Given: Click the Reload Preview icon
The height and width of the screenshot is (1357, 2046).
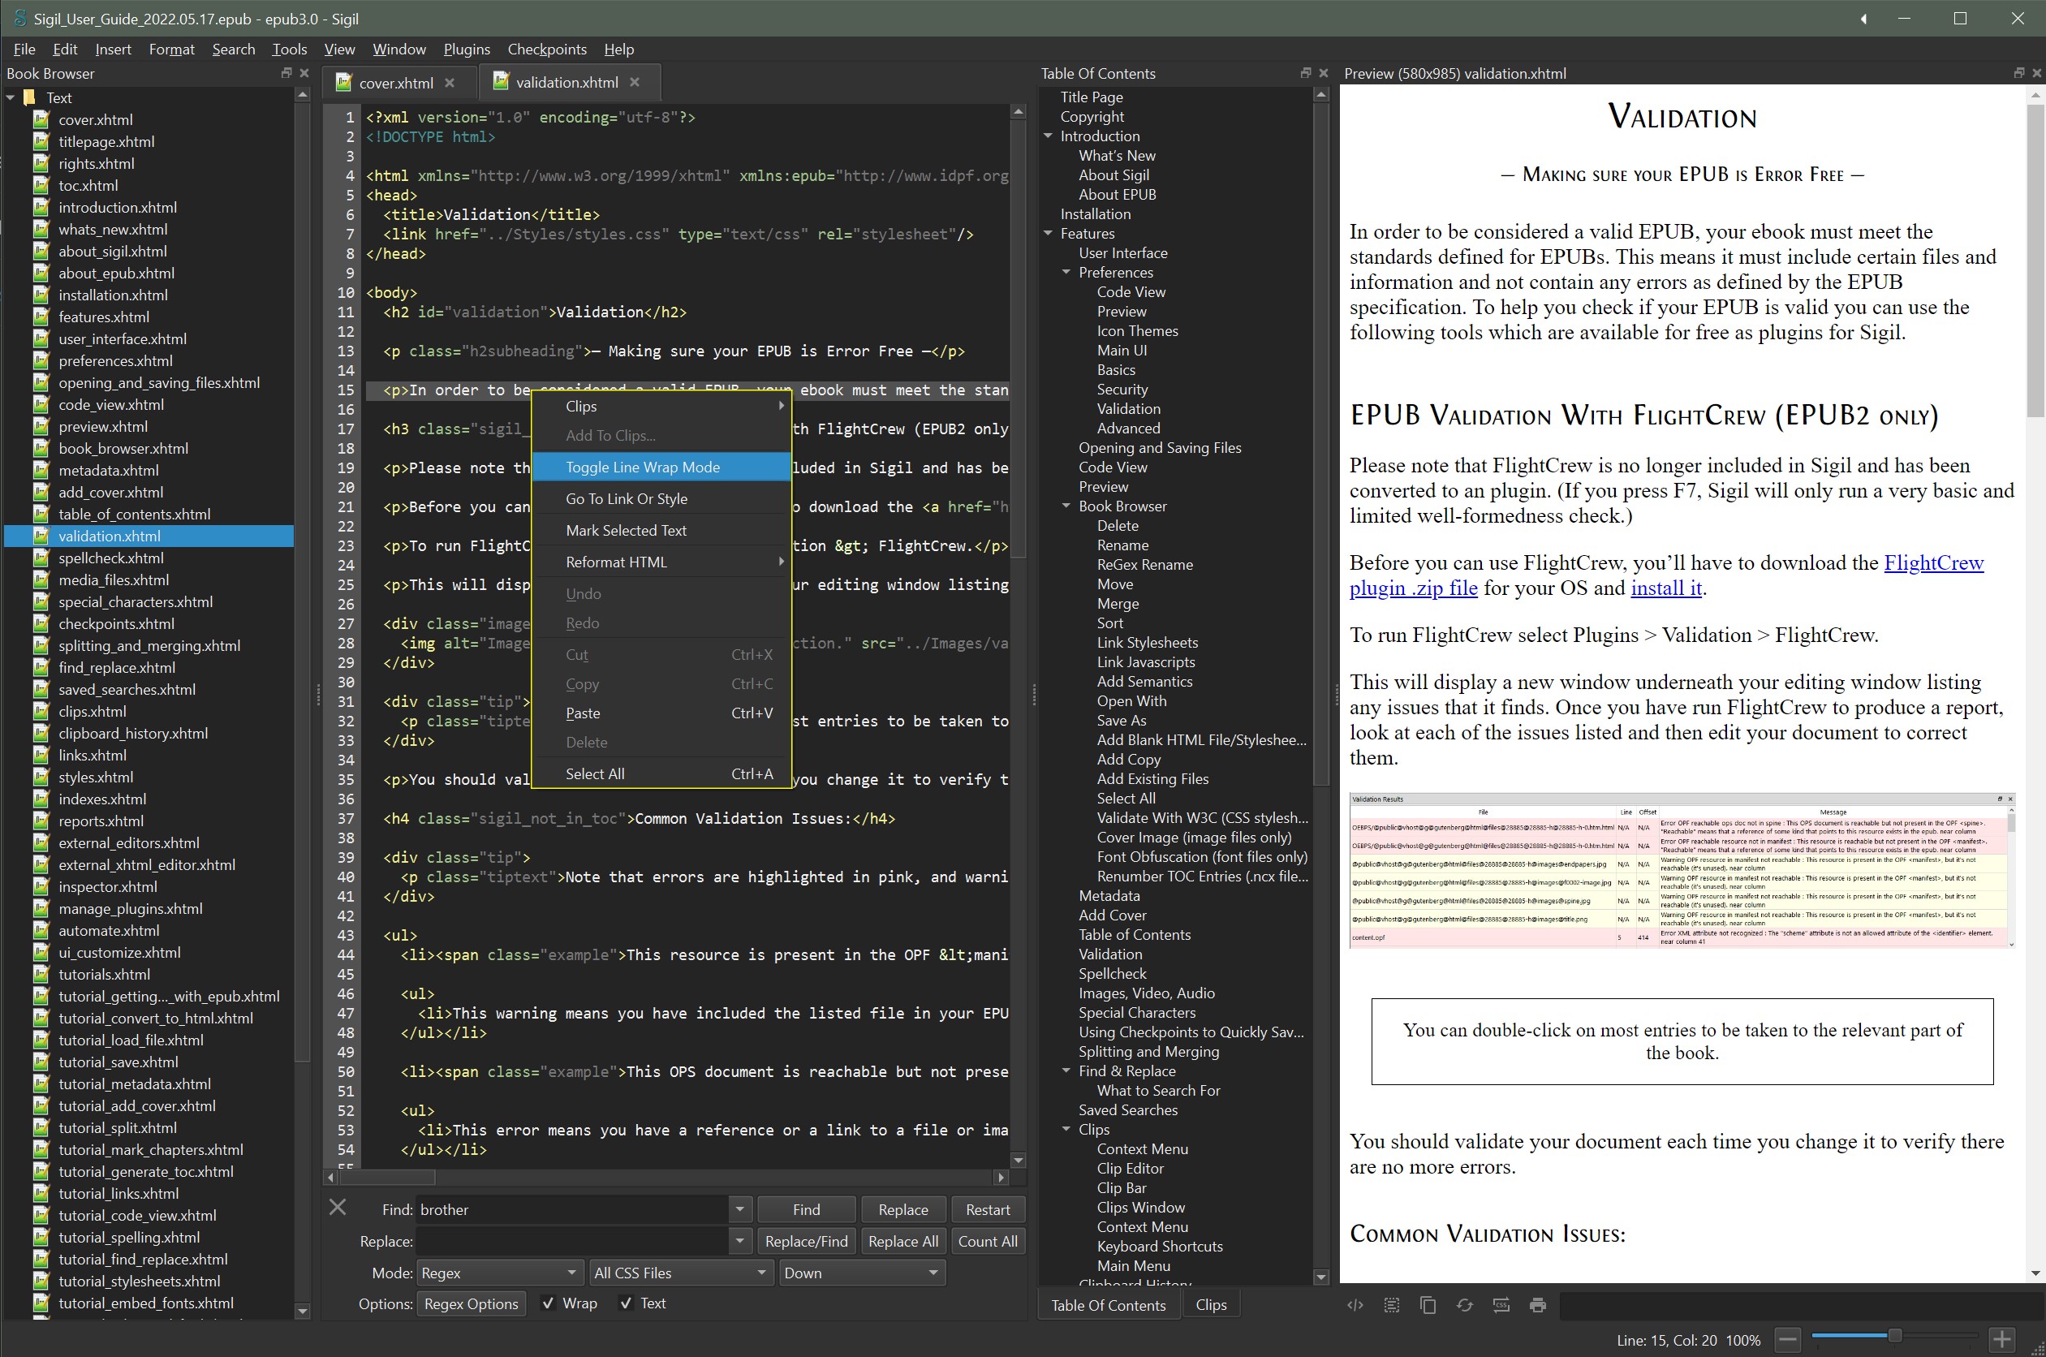Looking at the screenshot, I should click(1464, 1305).
